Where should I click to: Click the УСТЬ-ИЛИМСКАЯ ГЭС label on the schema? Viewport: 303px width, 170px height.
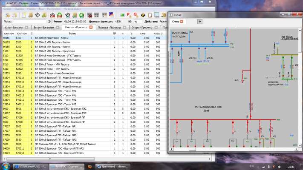point(208,107)
